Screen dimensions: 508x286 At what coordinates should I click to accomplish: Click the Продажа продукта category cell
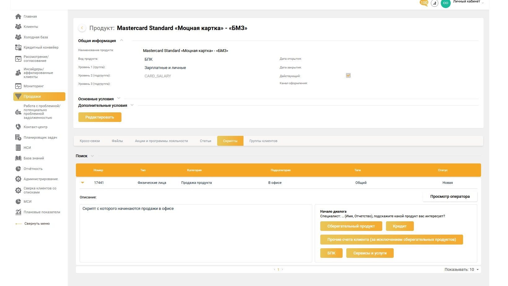point(196,183)
